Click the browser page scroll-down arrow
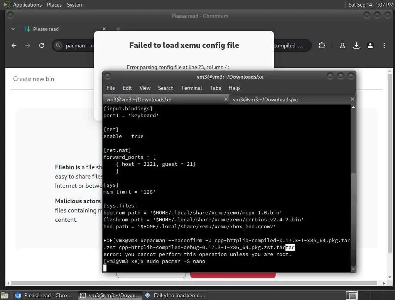 click(x=390, y=277)
